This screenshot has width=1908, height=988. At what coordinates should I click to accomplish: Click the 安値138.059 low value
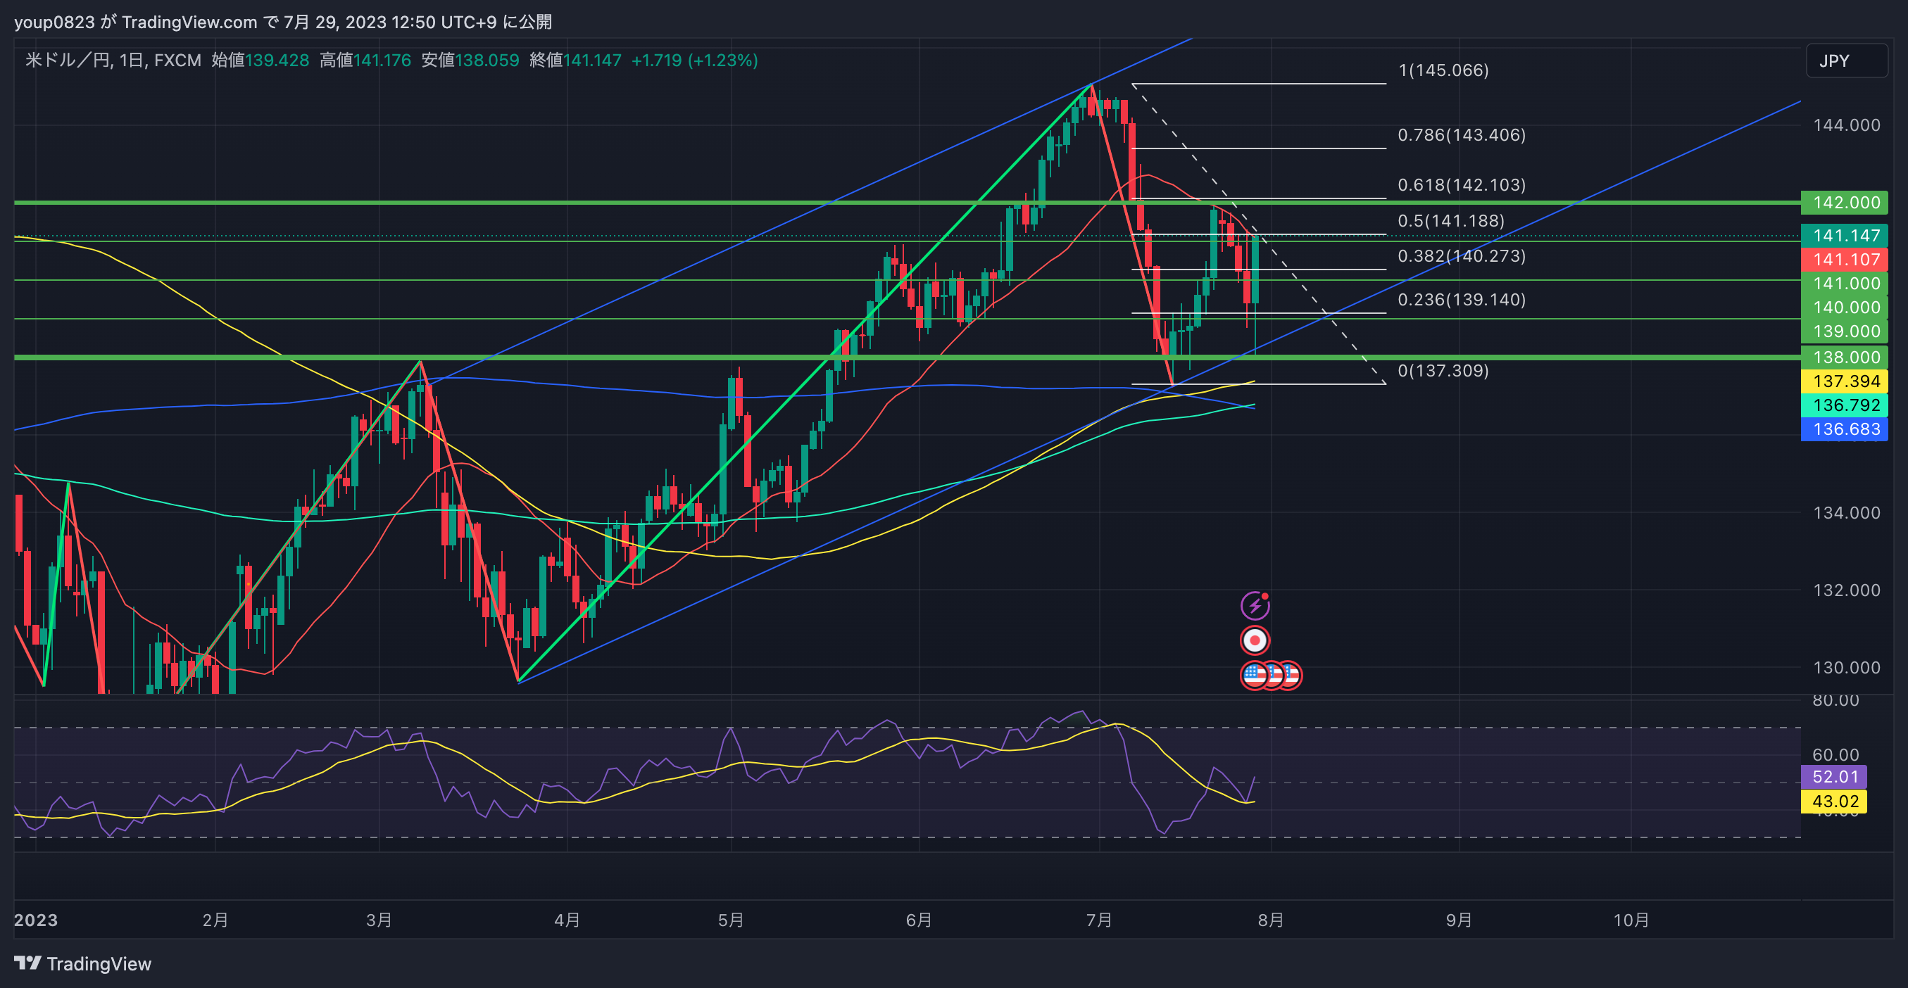470,61
